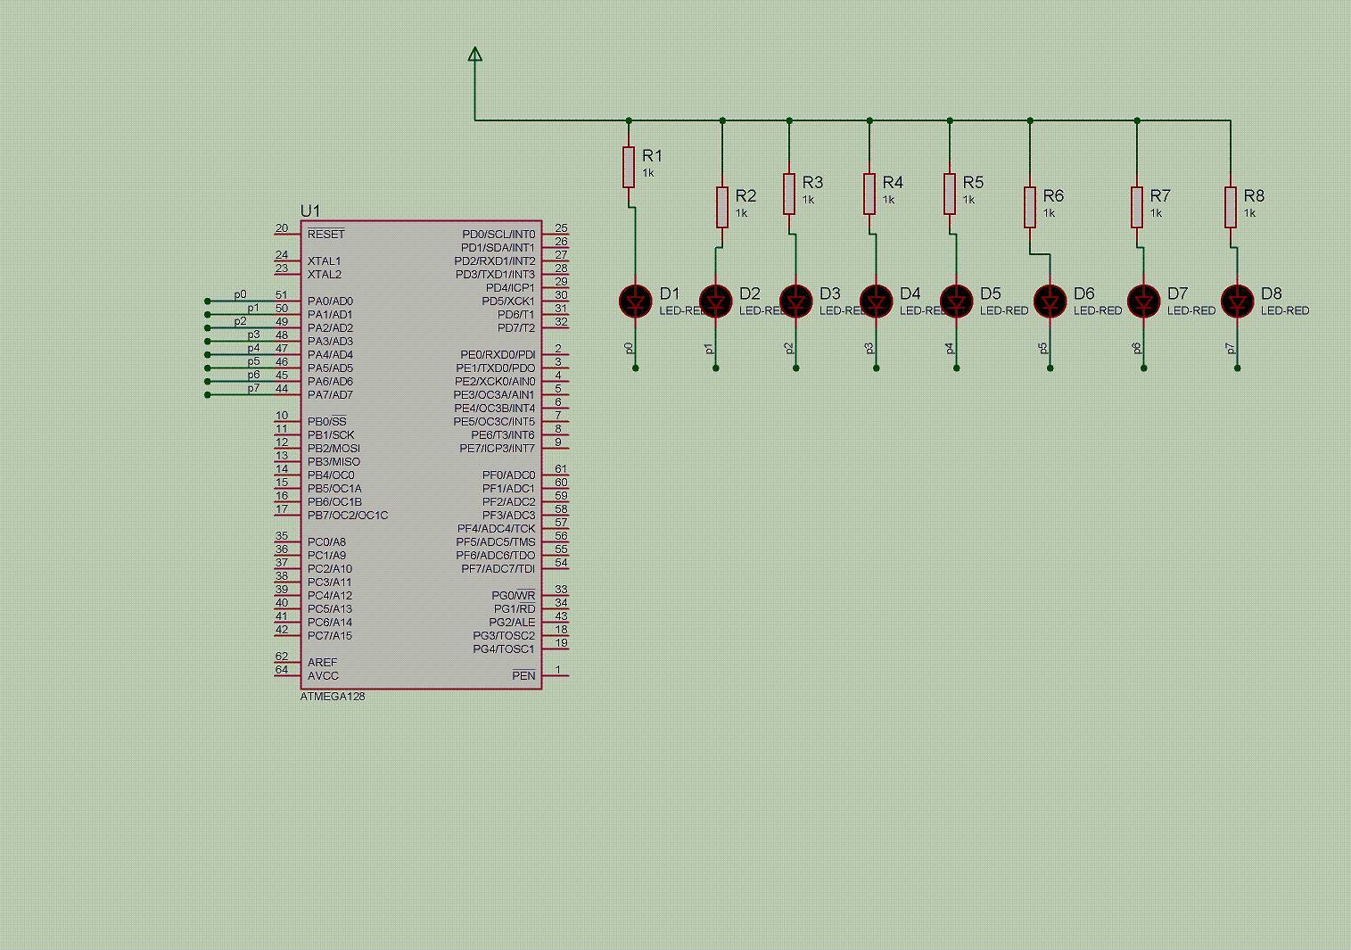The width and height of the screenshot is (1351, 950).
Task: Click the wire end dot below D3
Action: point(796,368)
